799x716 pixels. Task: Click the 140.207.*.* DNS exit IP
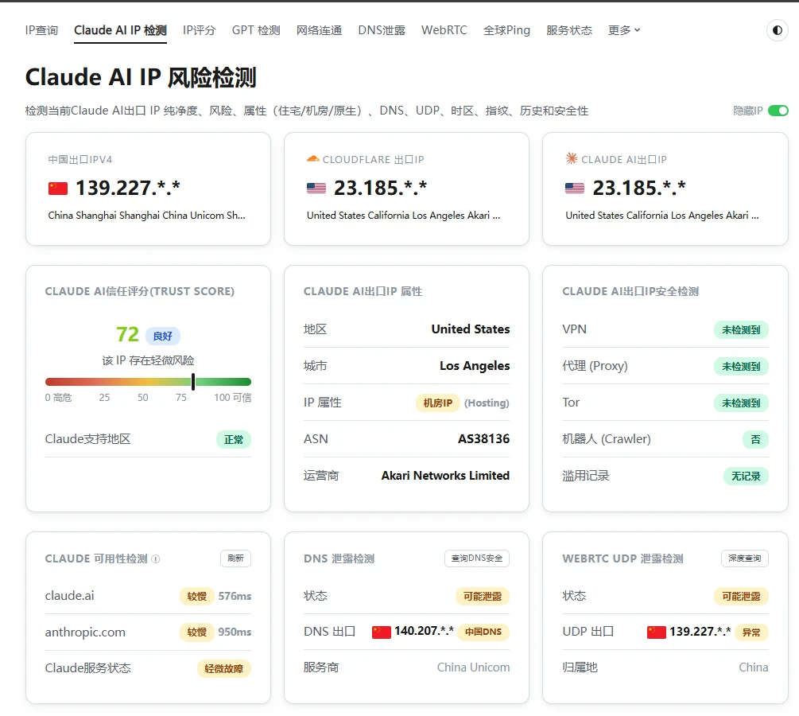(424, 632)
